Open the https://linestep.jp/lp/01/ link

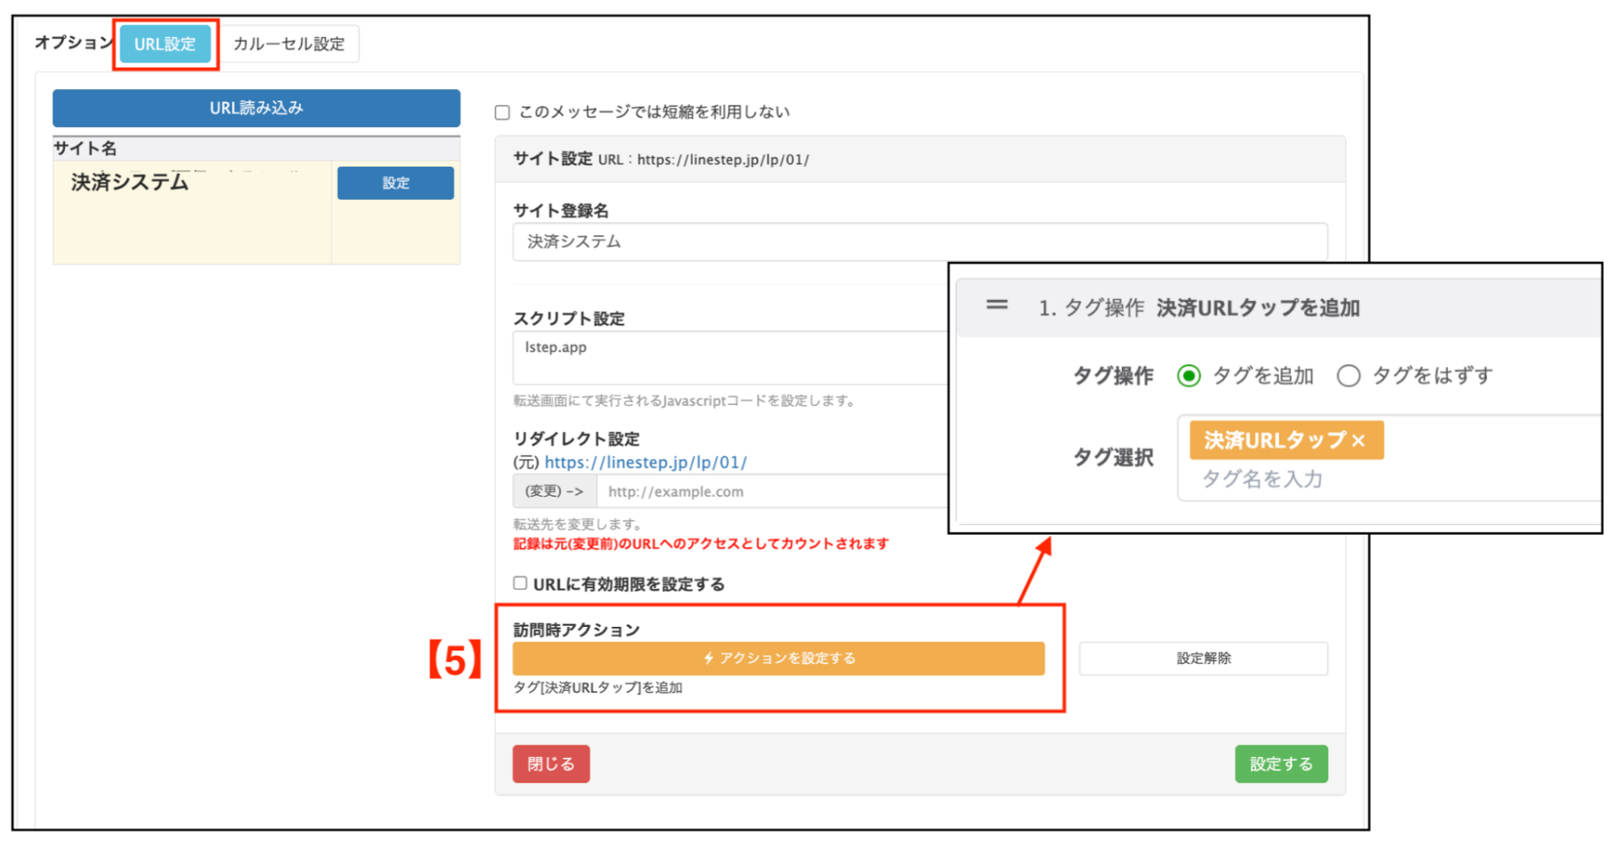[x=646, y=462]
